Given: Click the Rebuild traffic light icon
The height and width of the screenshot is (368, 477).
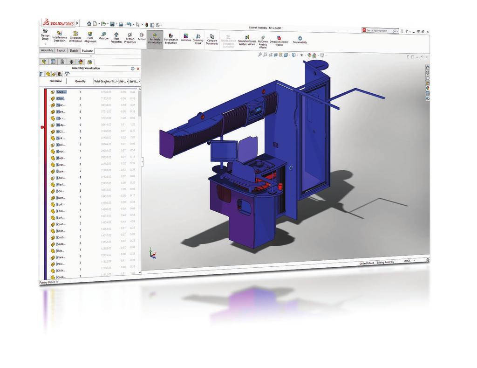Looking at the screenshot, I should (146, 25).
